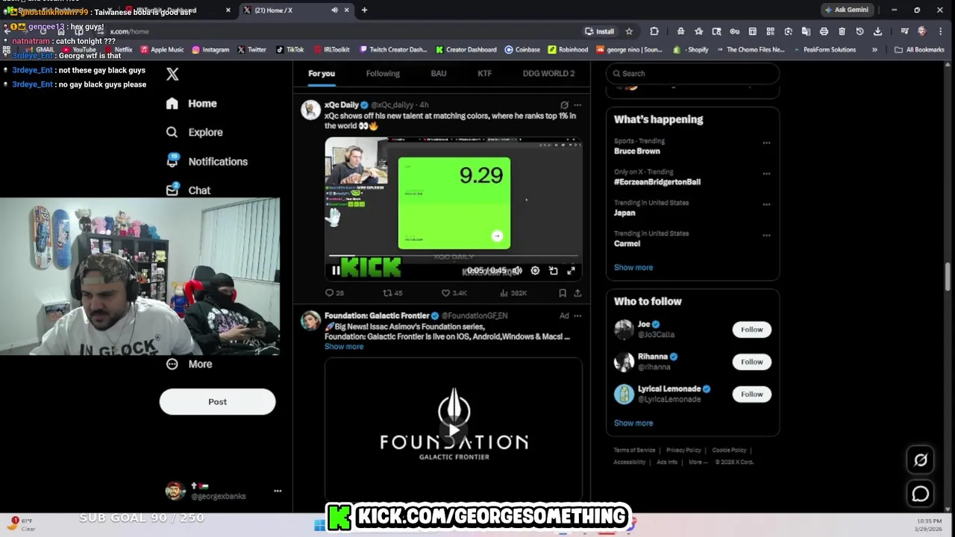
Task: Toggle picture-in-picture on the video
Action: (553, 271)
